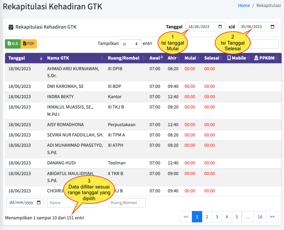This screenshot has width=284, height=230.
Task: Select the row for DANANG HUDI
Action: [x=143, y=163]
